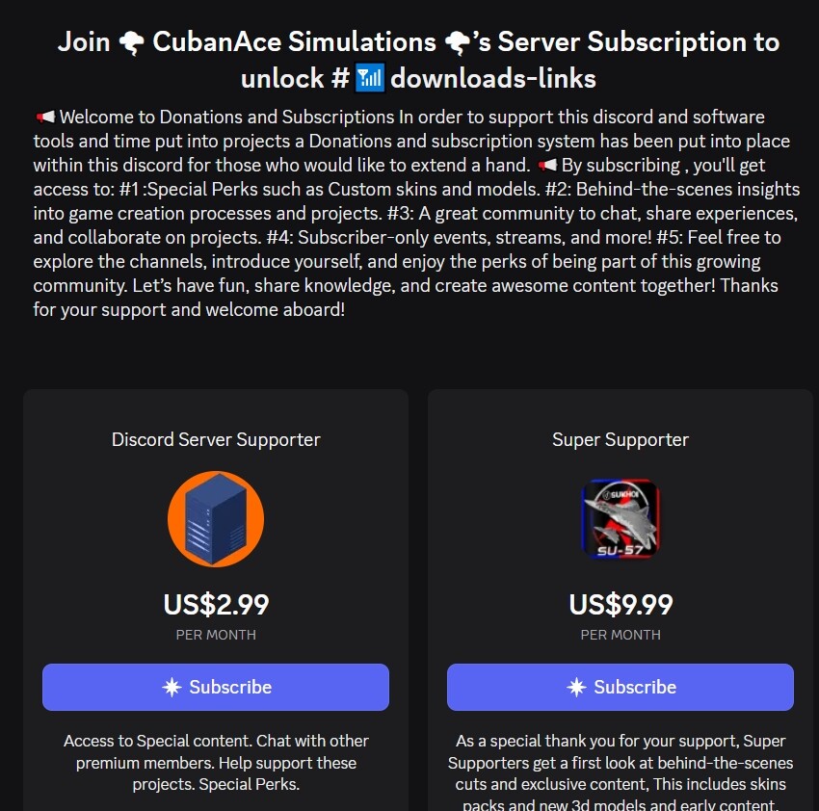Click the blue signal bars emoji in the heading
The image size is (819, 811).
(x=370, y=78)
